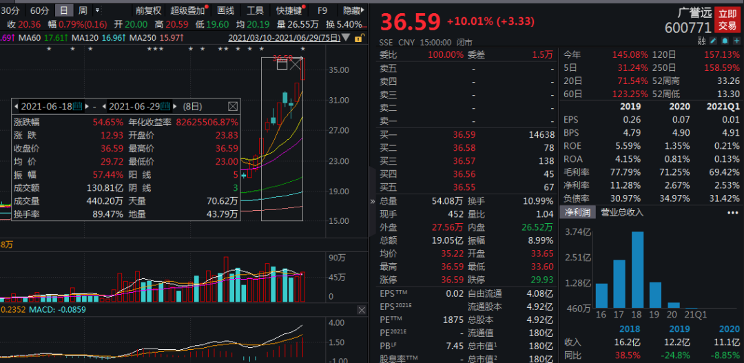Step end date 2021-06-29 forward
This screenshot has width=744, height=363.
point(174,106)
